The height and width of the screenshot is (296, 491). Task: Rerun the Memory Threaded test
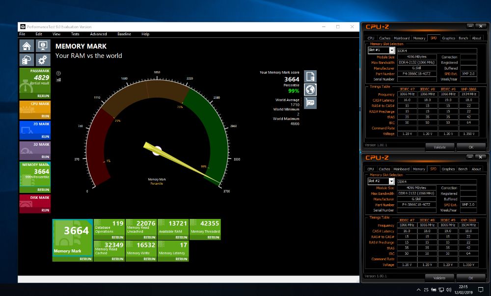(213, 238)
